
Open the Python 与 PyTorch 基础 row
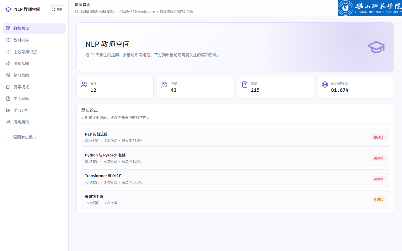[x=235, y=158]
